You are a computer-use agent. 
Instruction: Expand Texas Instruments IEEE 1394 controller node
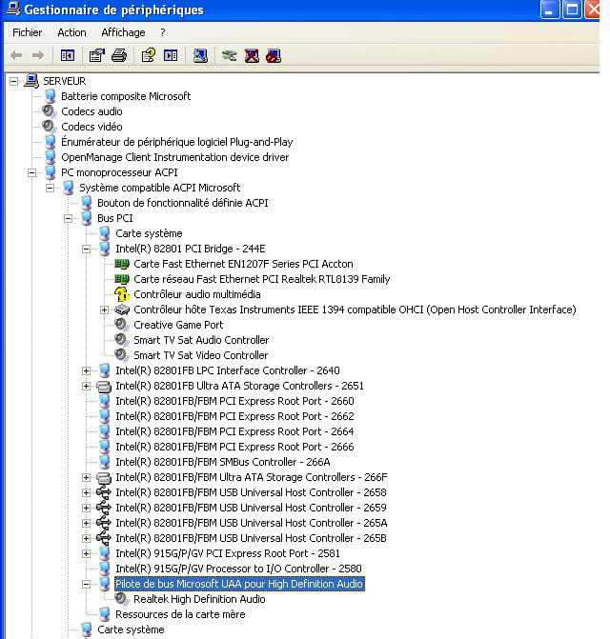[x=105, y=310]
